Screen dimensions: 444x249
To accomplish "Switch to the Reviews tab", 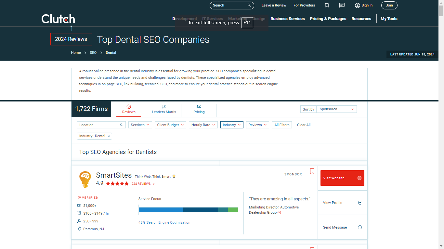I will [129, 109].
